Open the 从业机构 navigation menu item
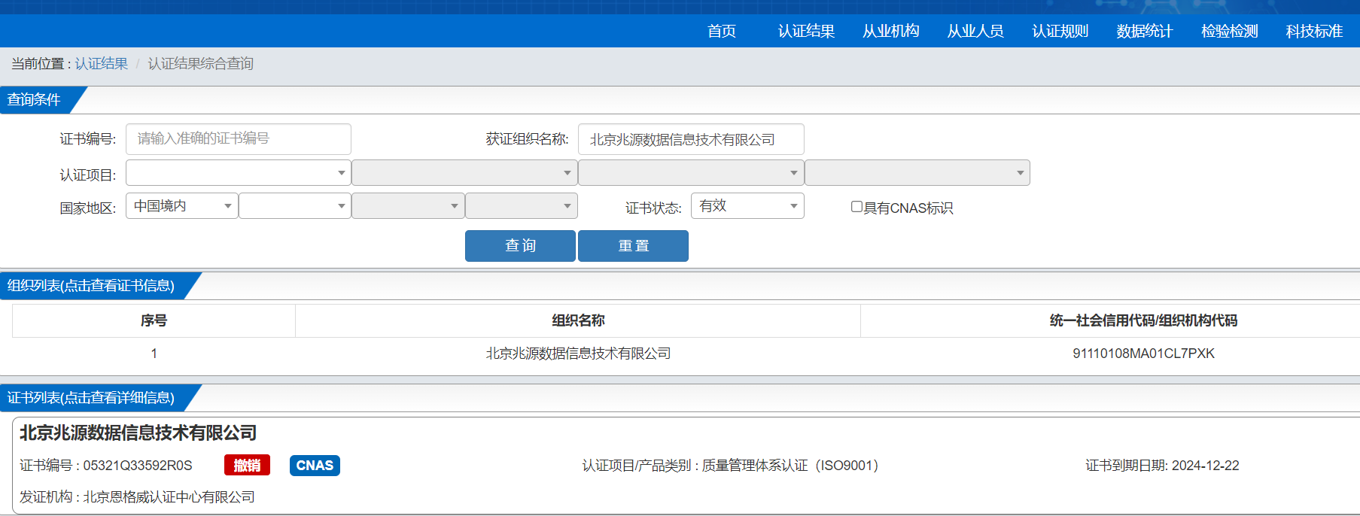1360x516 pixels. coord(890,31)
